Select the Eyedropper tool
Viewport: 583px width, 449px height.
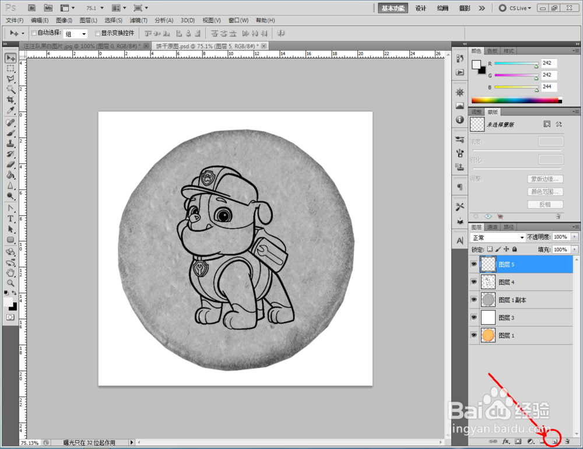click(10, 110)
